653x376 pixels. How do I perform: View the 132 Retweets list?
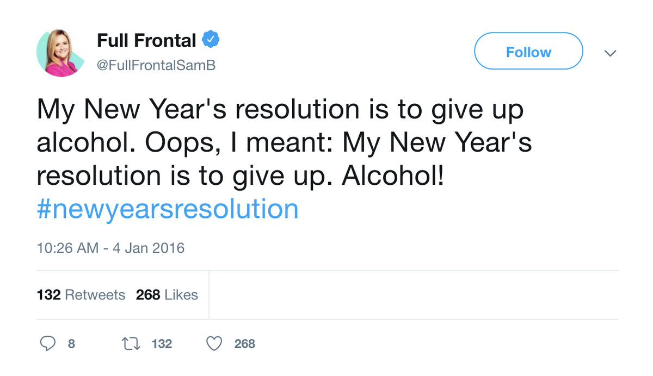coord(81,295)
